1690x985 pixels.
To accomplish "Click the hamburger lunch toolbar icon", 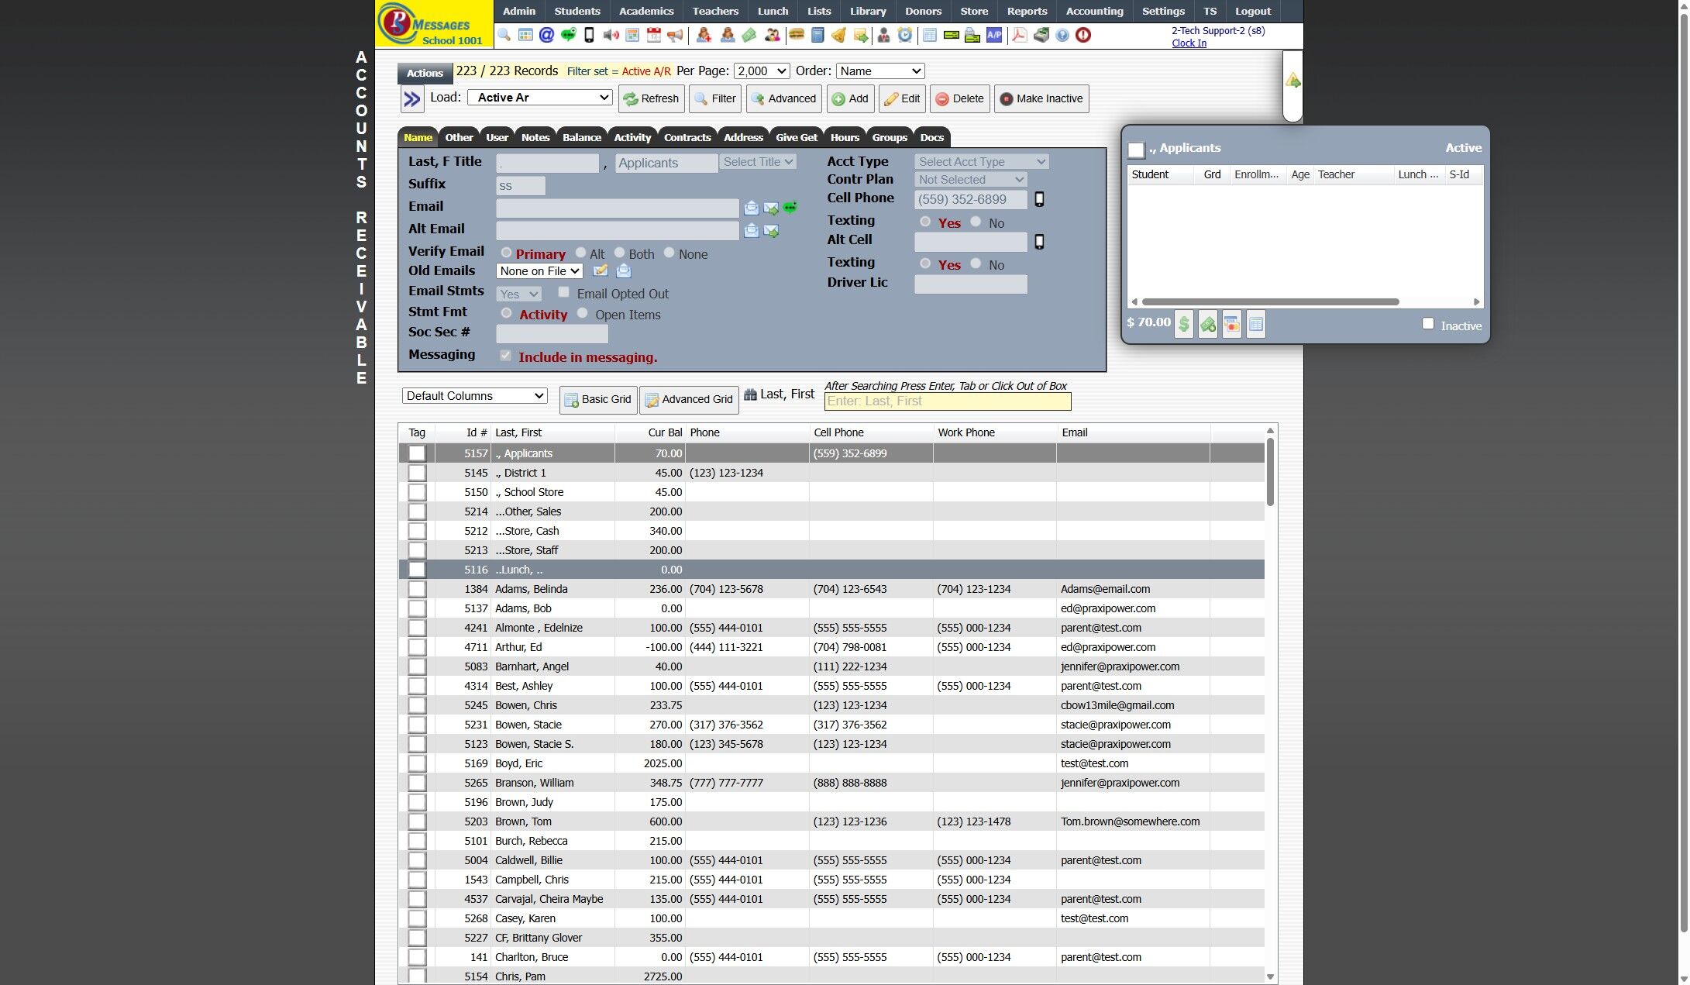I will click(796, 35).
